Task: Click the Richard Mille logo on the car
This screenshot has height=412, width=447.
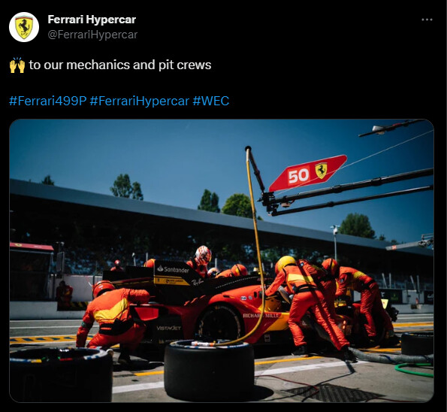Action: click(261, 316)
